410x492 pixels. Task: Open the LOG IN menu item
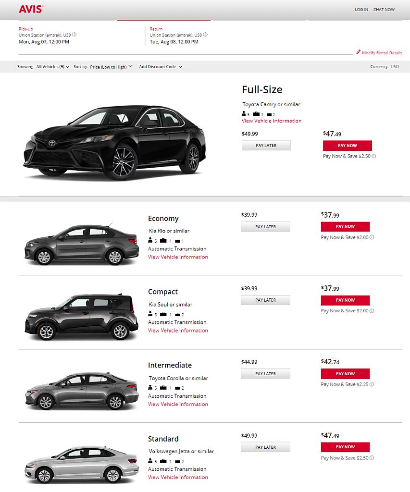[361, 10]
